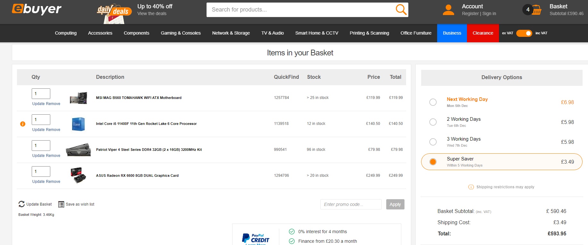
Task: Open MSI MAG B560 motherboard thumbnail
Action: tap(79, 98)
